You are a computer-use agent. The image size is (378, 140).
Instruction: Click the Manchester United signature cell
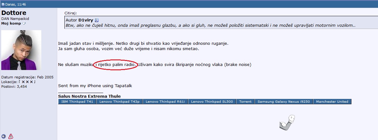click(x=332, y=101)
